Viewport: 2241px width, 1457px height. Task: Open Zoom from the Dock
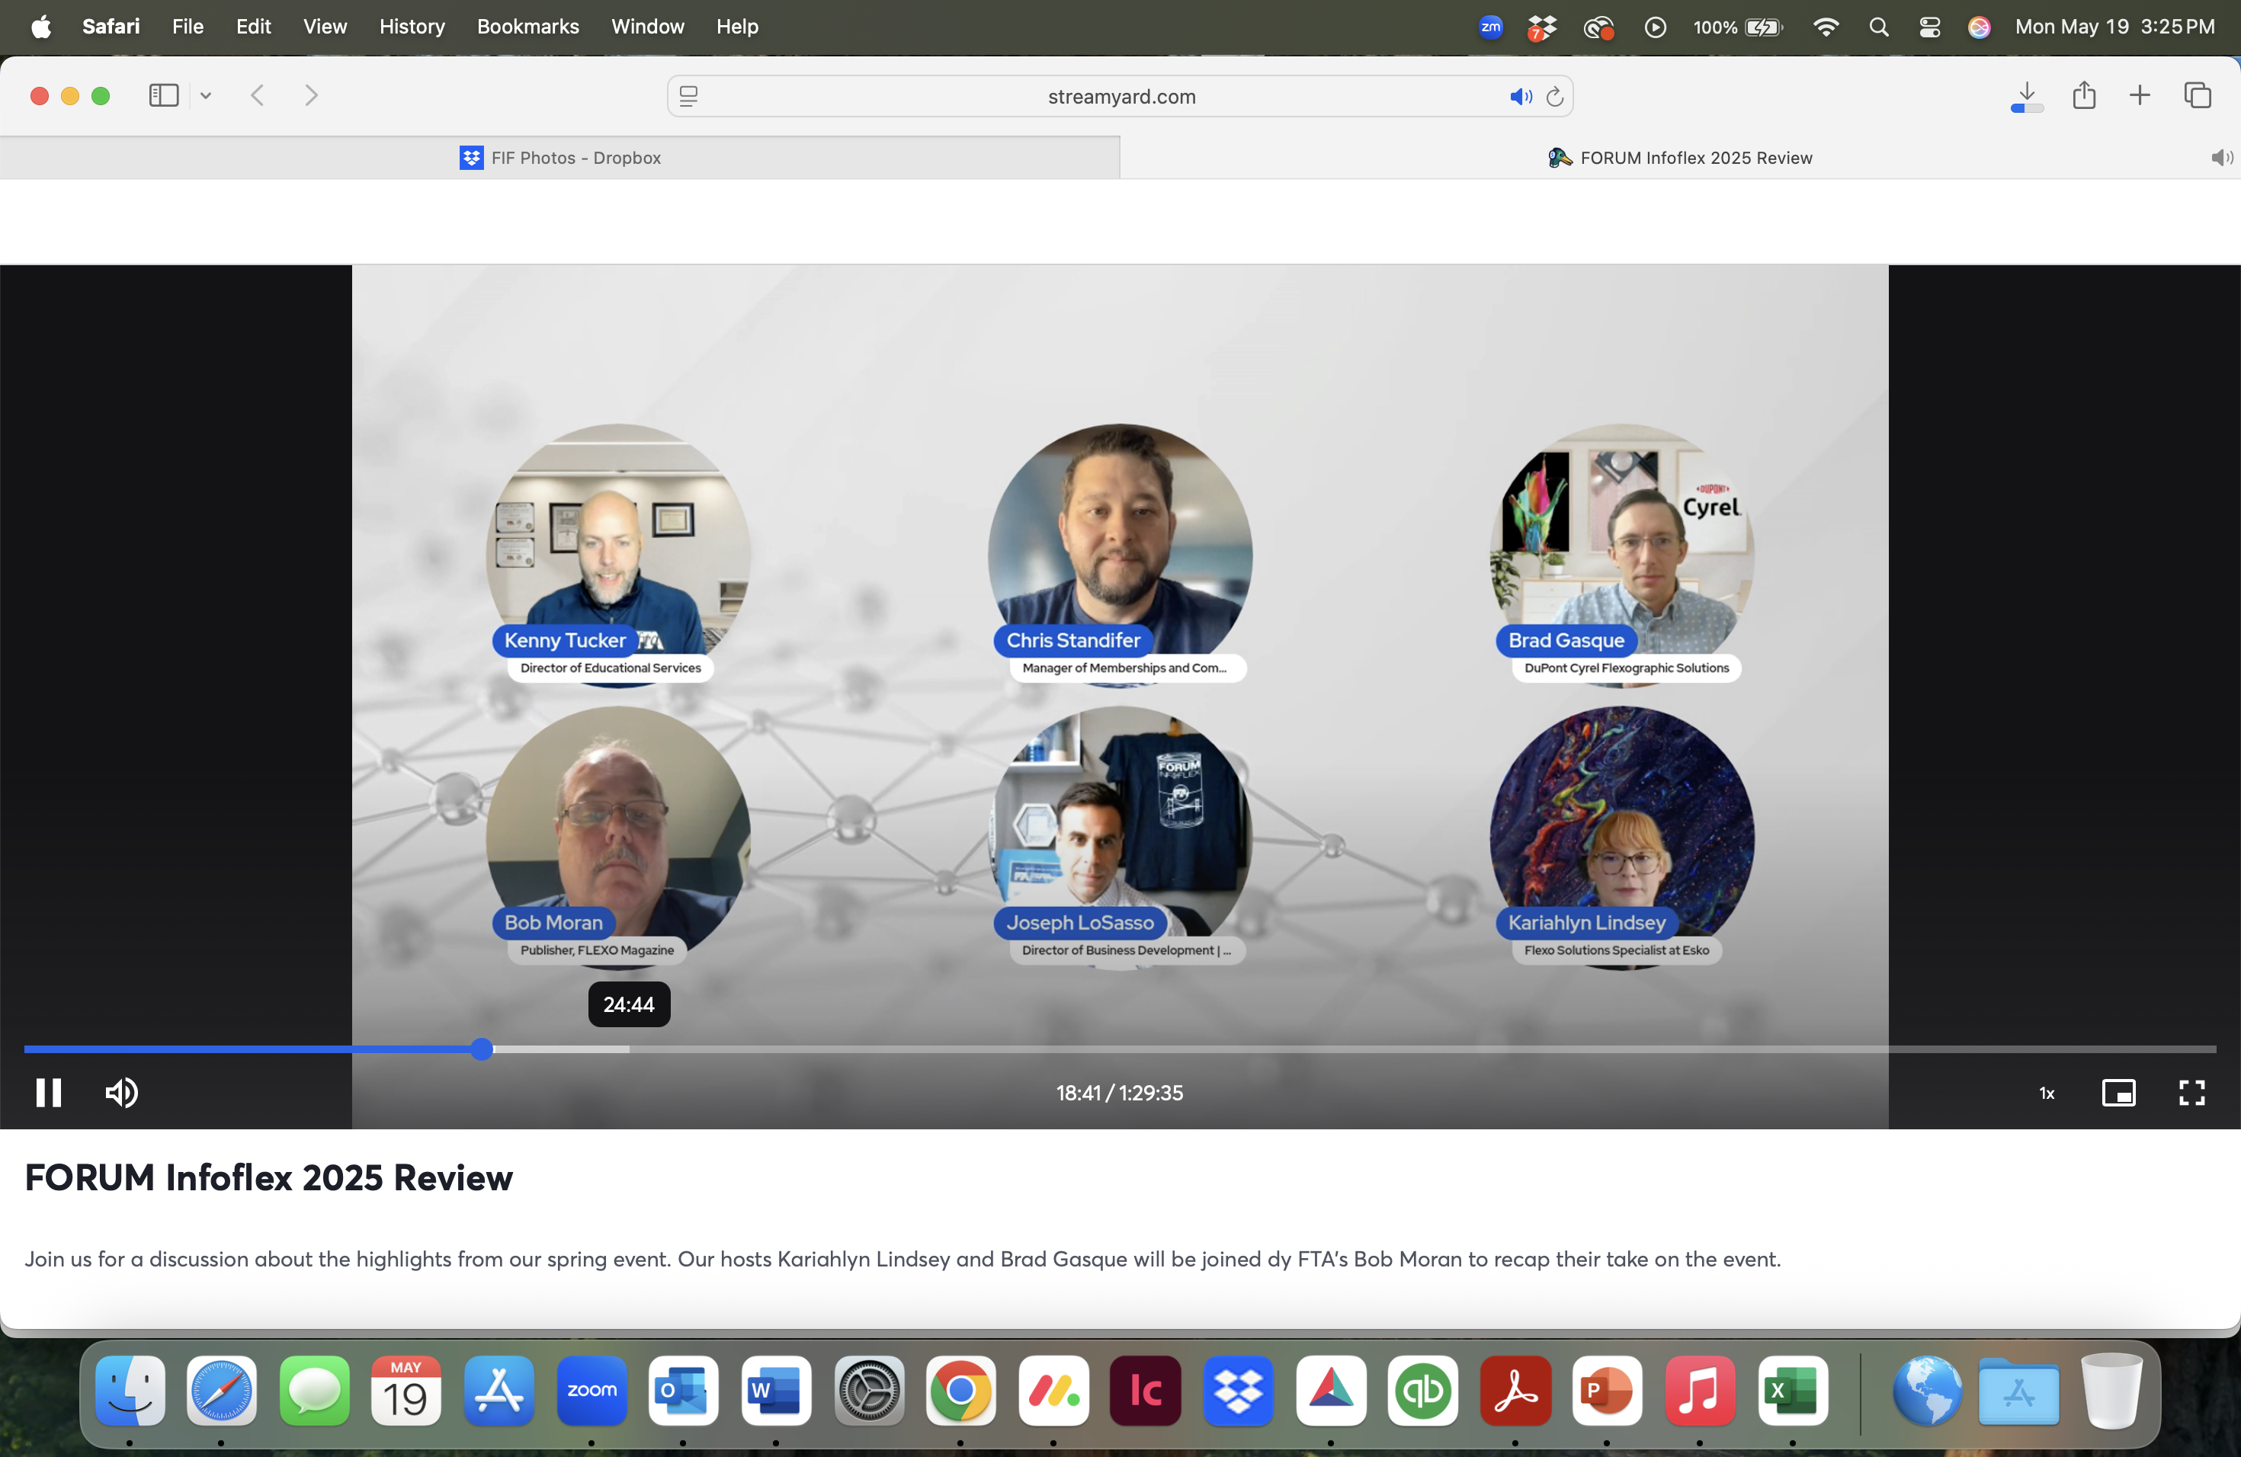pos(592,1391)
